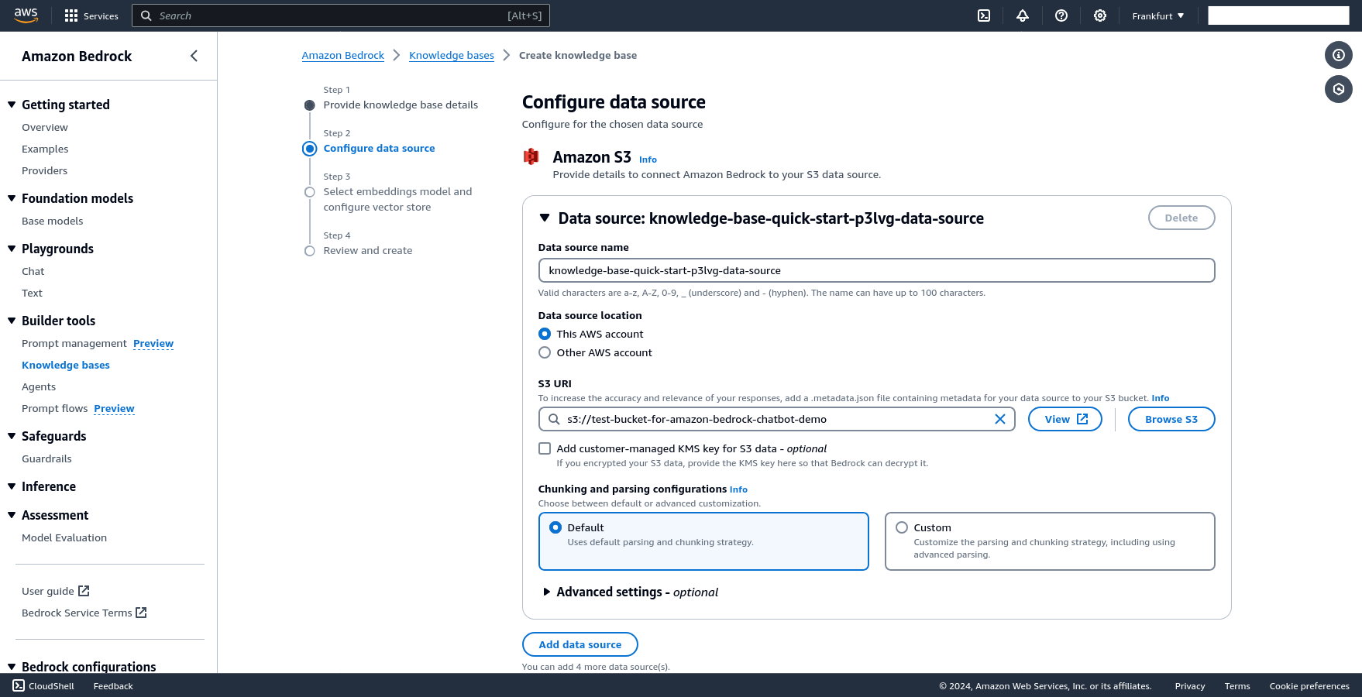The width and height of the screenshot is (1362, 697).
Task: Open Text playground
Action: click(x=32, y=293)
